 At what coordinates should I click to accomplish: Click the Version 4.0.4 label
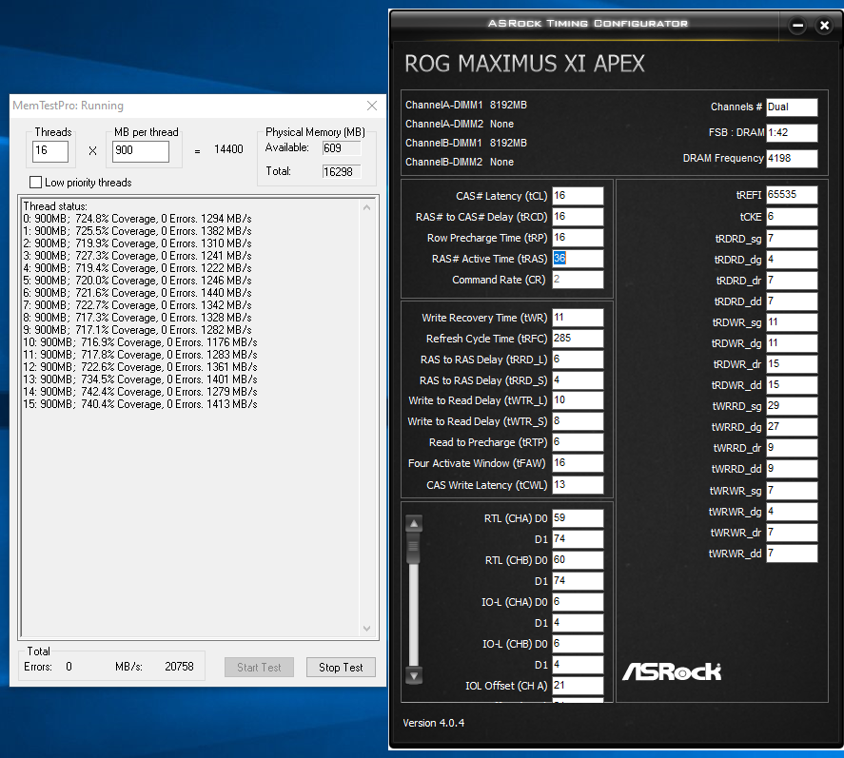pyautogui.click(x=433, y=723)
